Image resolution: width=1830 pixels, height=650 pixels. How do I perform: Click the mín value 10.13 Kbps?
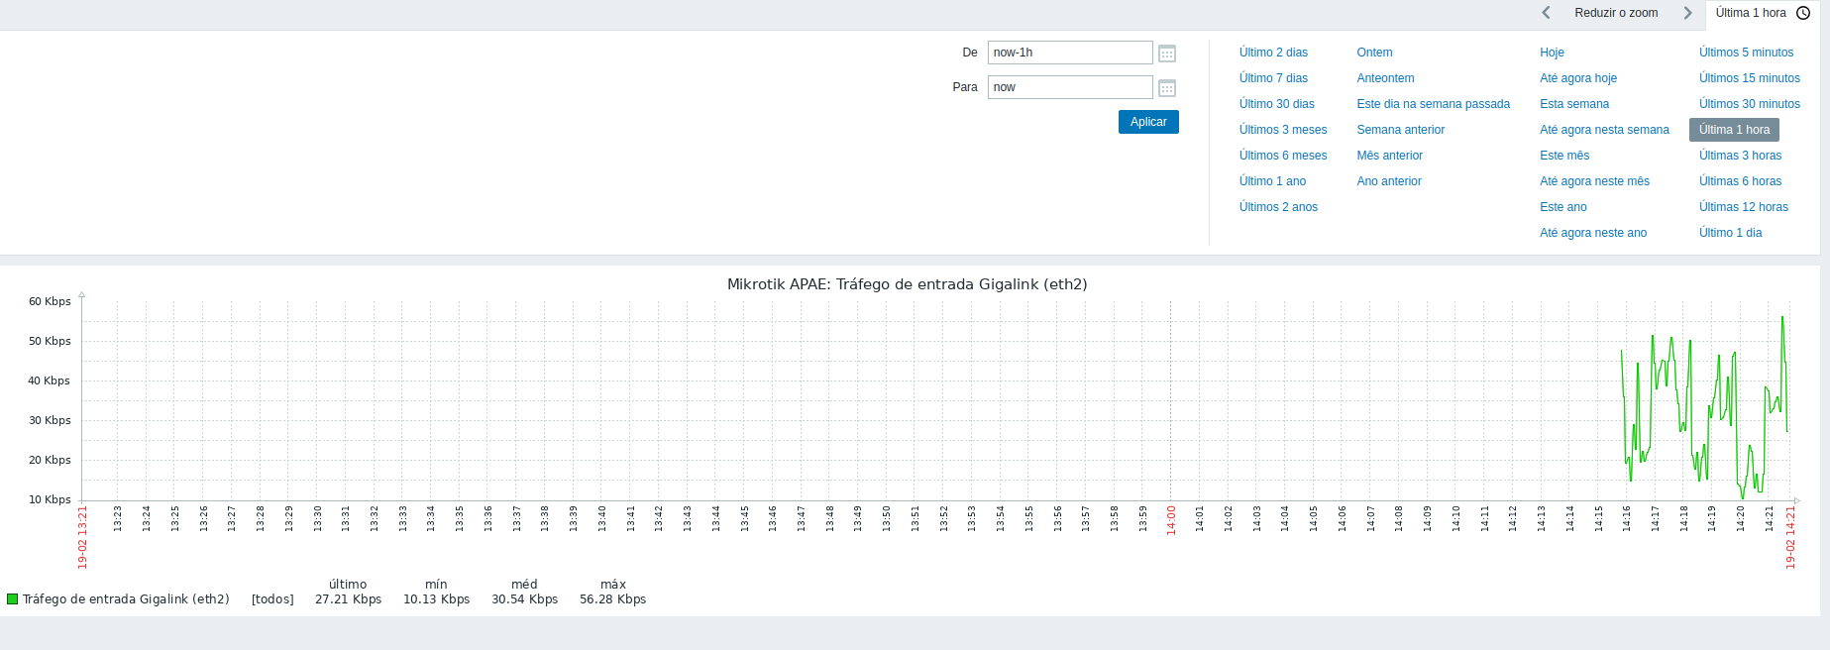pos(436,599)
